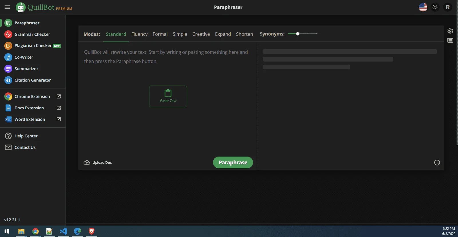The image size is (458, 237).
Task: Click the Contact Us envelope icon
Action: click(8, 147)
